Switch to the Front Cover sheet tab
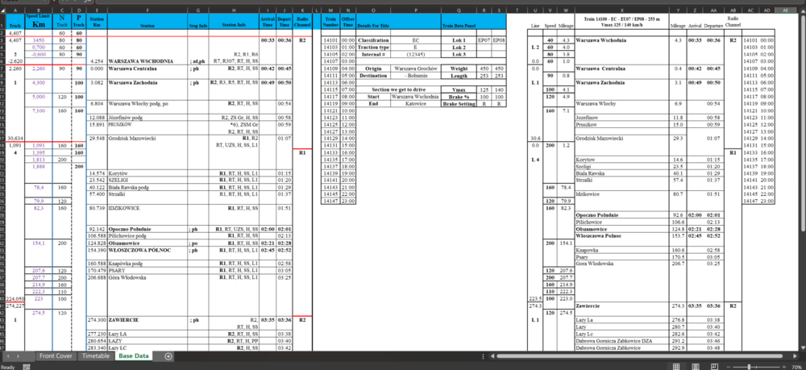The width and height of the screenshot is (806, 370). point(56,355)
